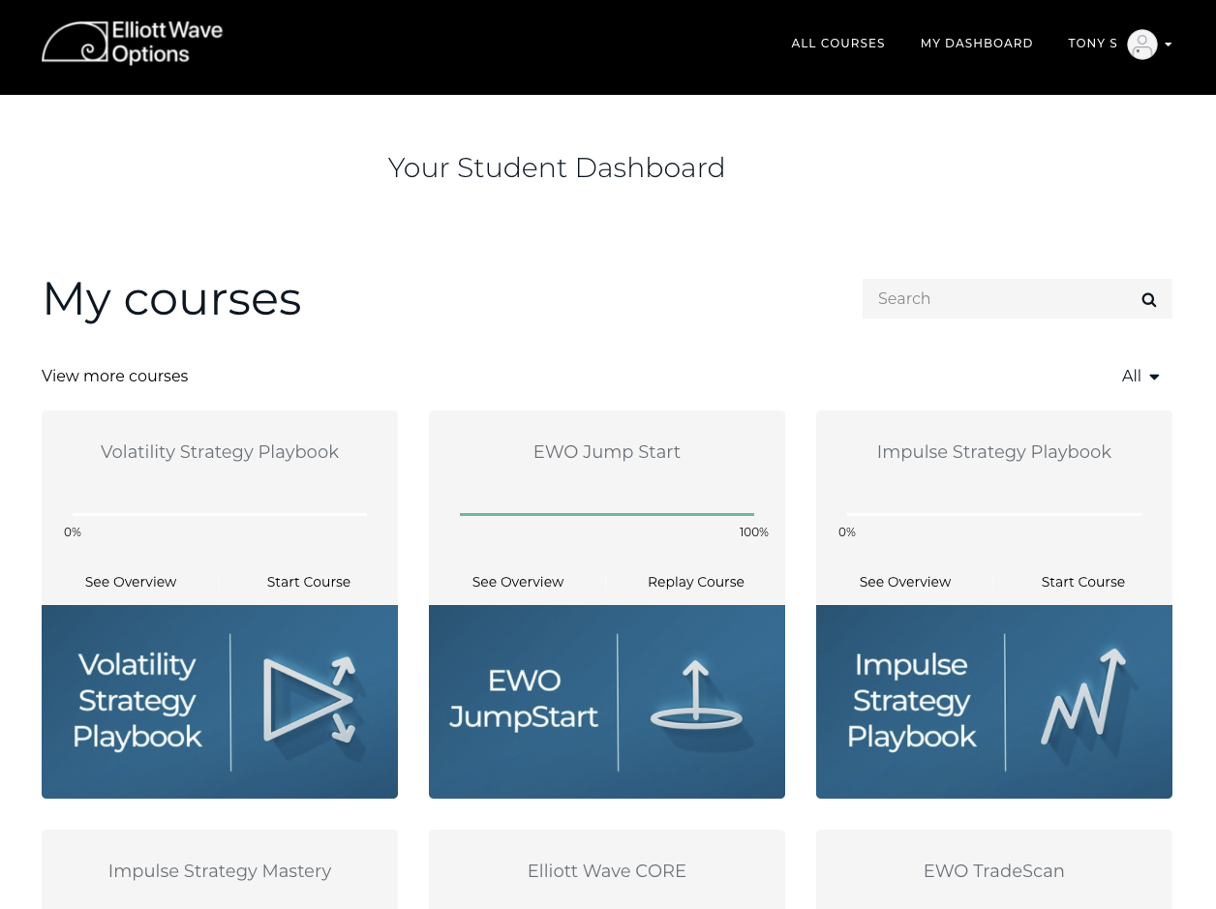The height and width of the screenshot is (909, 1216).
Task: Click the Elliott Wave Options logo
Action: (132, 43)
